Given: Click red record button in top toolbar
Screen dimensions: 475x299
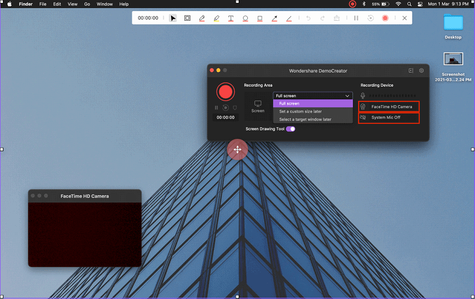Looking at the screenshot, I should tap(385, 18).
